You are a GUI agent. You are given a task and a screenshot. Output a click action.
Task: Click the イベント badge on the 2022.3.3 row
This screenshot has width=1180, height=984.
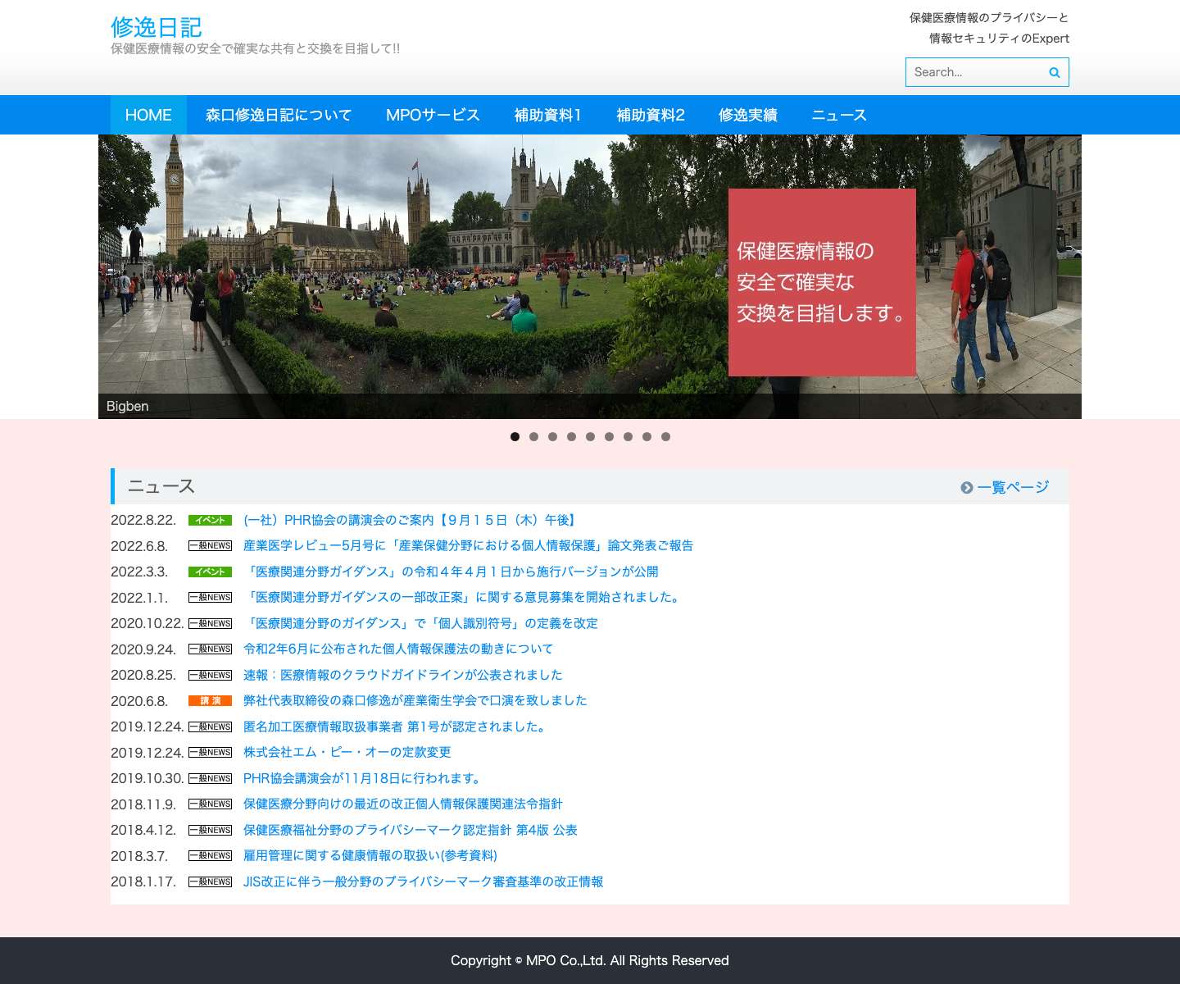pos(210,572)
